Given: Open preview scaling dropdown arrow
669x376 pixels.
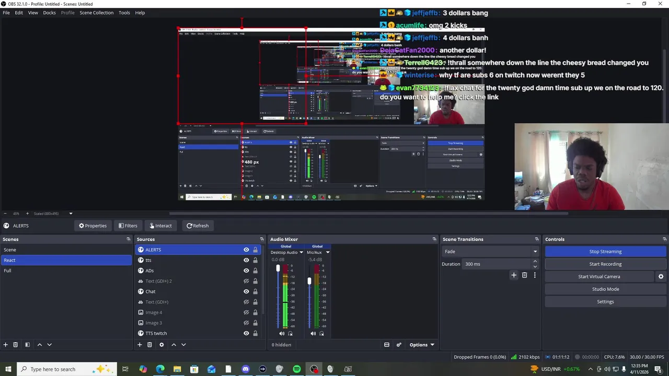Looking at the screenshot, I should coord(71,214).
